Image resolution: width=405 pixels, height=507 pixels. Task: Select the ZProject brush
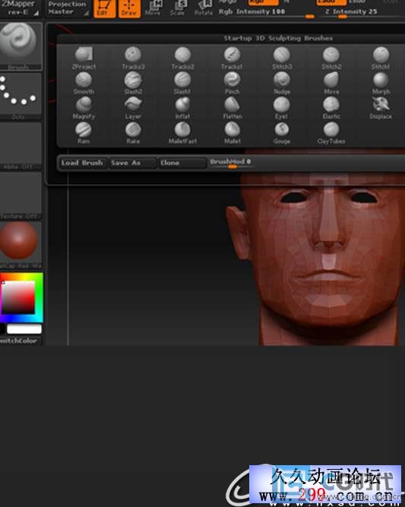[84, 59]
